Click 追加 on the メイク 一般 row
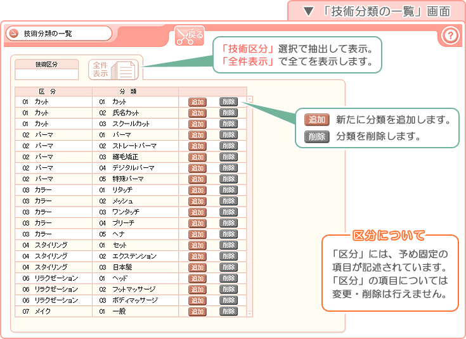 pyautogui.click(x=197, y=311)
